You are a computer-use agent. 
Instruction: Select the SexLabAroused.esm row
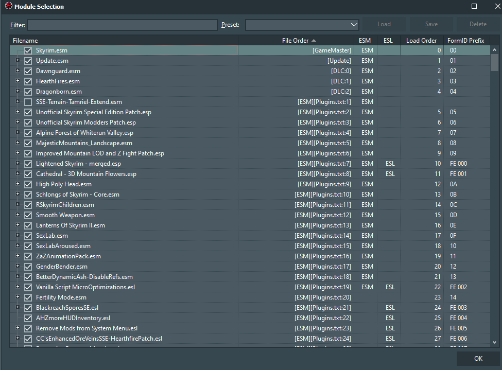point(250,246)
